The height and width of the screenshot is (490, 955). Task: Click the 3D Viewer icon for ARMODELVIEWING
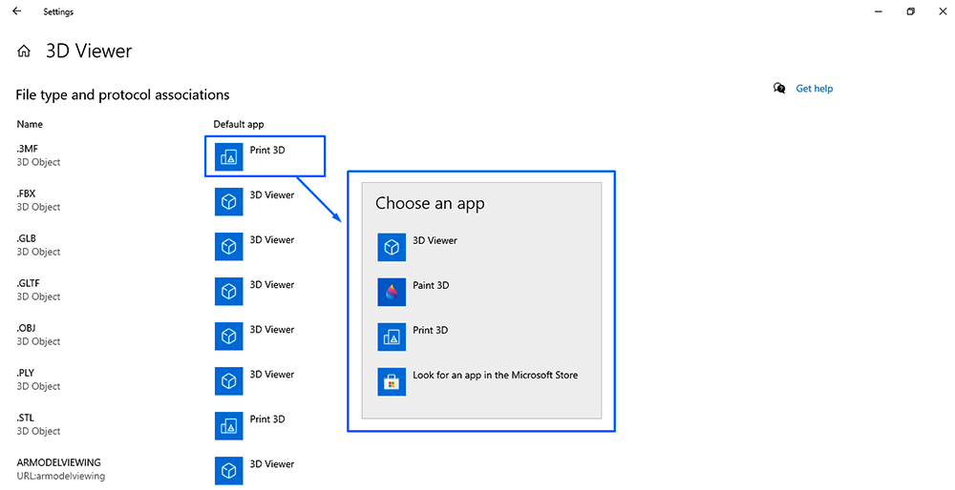click(229, 471)
